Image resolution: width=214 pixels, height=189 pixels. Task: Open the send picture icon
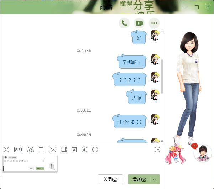point(53,150)
